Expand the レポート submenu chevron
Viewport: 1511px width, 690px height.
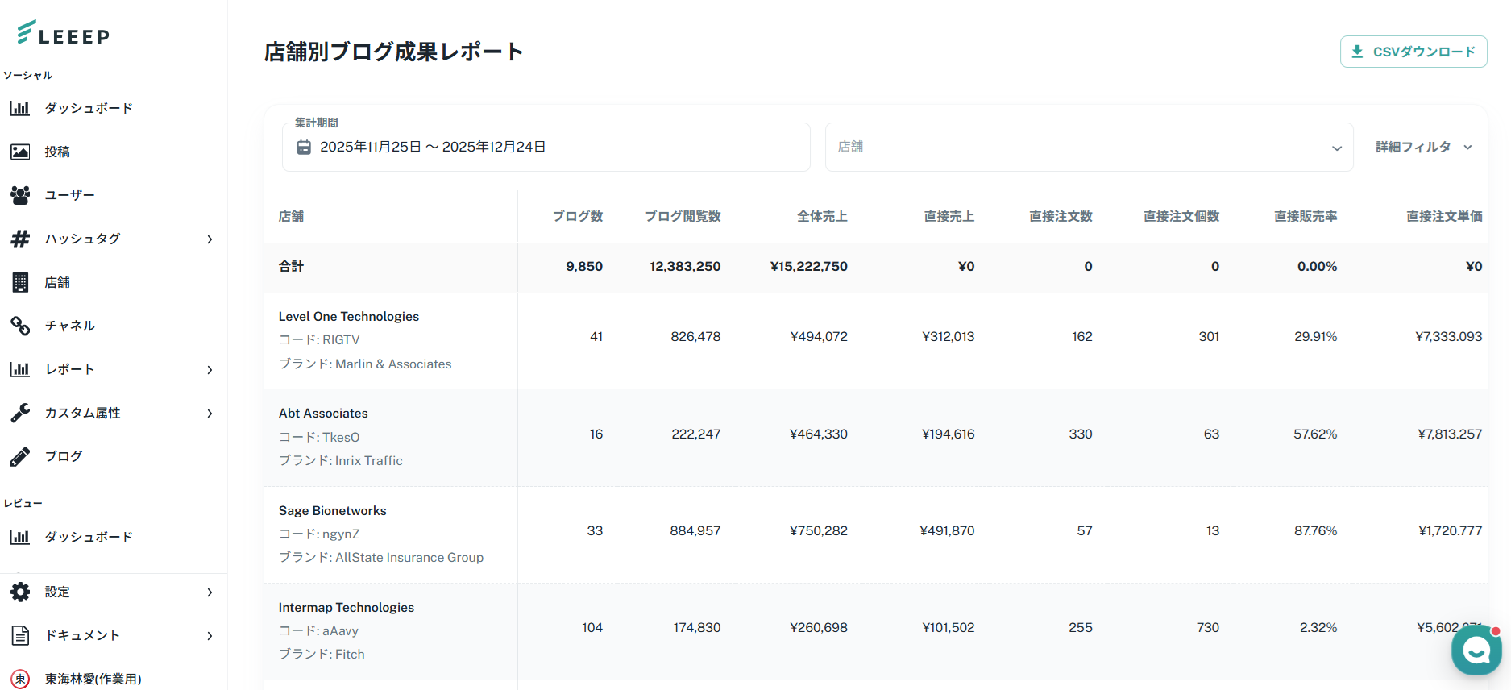[x=210, y=370]
